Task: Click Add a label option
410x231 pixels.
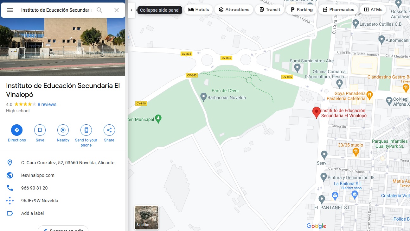Action: point(32,213)
